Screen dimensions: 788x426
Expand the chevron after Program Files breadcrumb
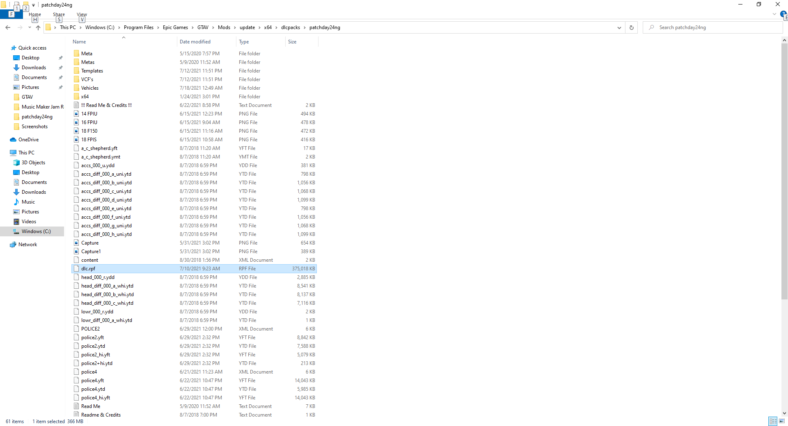tap(158, 27)
